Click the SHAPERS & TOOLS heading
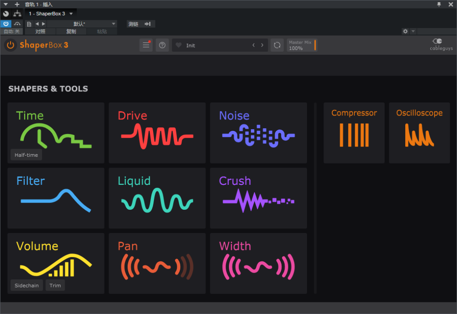 pos(48,89)
